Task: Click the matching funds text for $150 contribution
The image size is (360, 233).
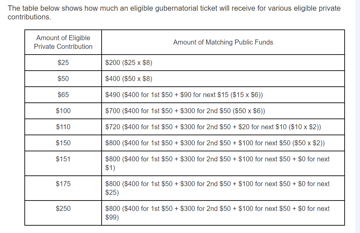Action: point(215,143)
